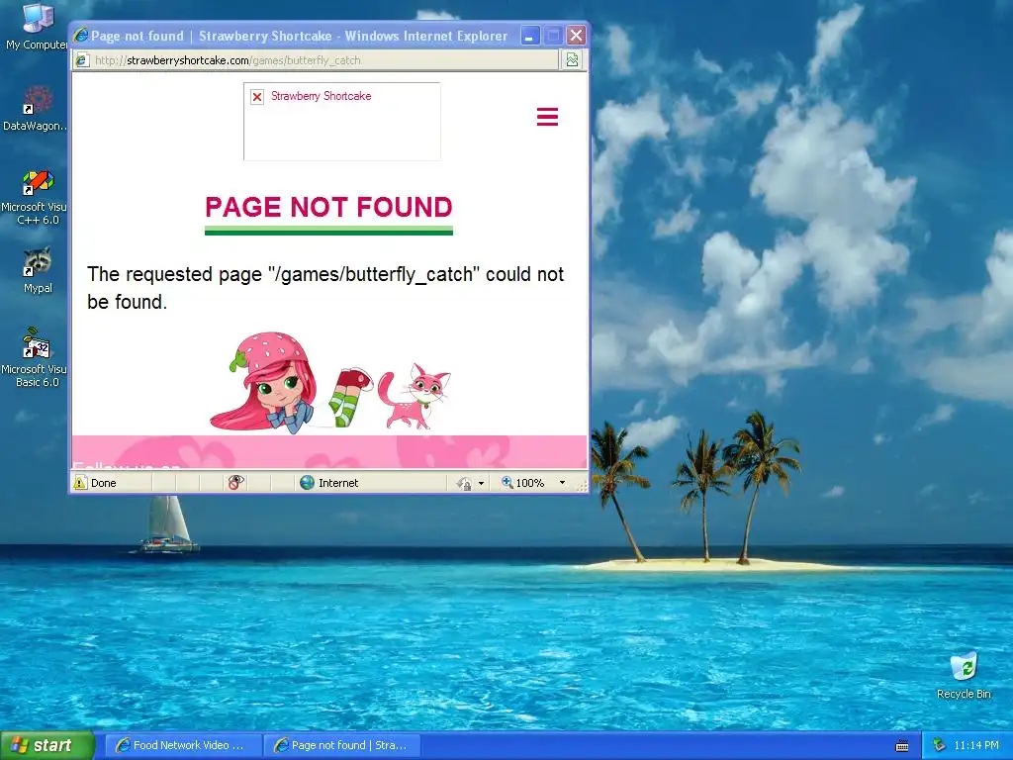Screen dimensions: 1013x760
Task: Click the safely remove hardware tray icon
Action: coord(939,745)
